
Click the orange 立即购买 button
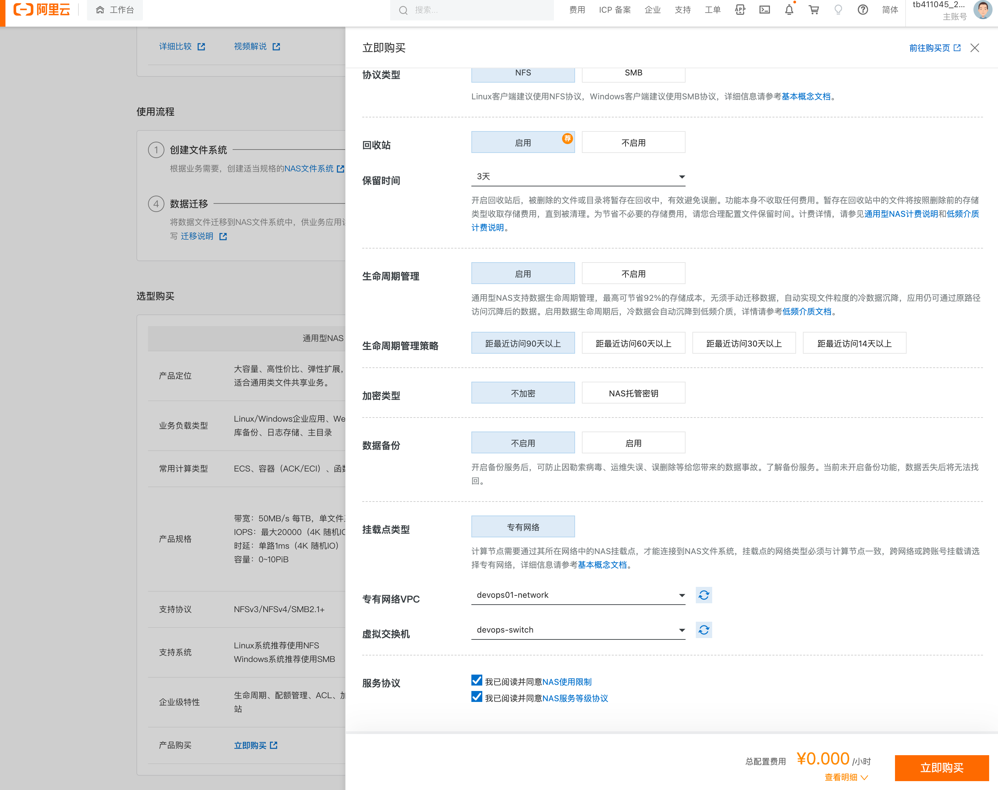tap(941, 768)
